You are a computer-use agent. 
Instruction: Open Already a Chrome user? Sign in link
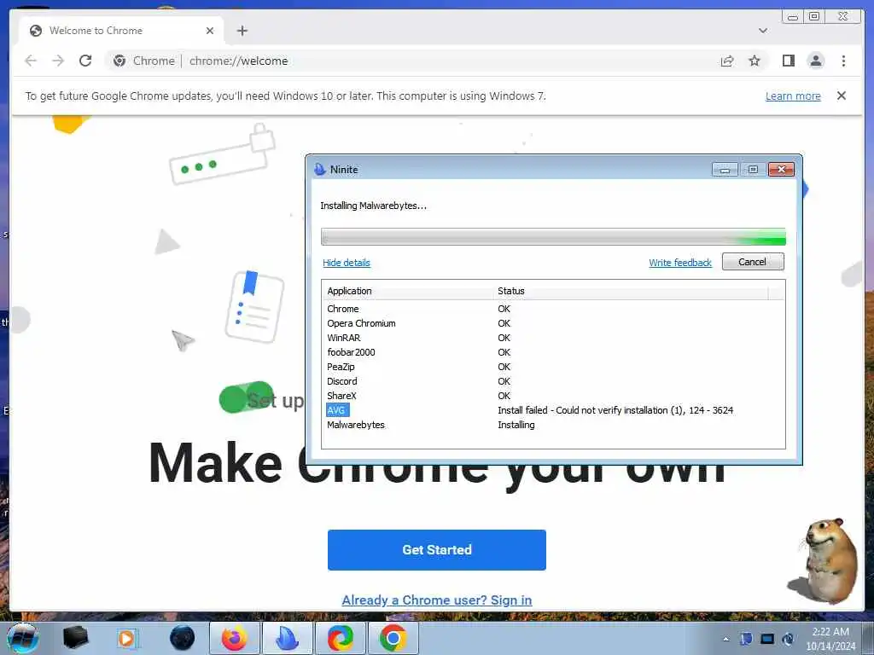(x=436, y=600)
